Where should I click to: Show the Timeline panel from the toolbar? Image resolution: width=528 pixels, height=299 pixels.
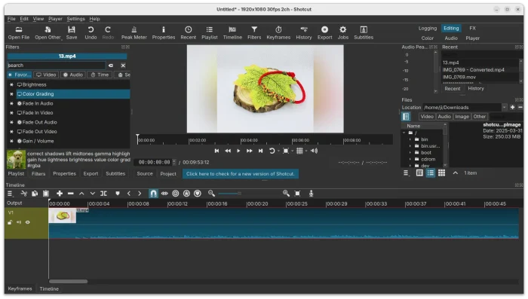232,33
